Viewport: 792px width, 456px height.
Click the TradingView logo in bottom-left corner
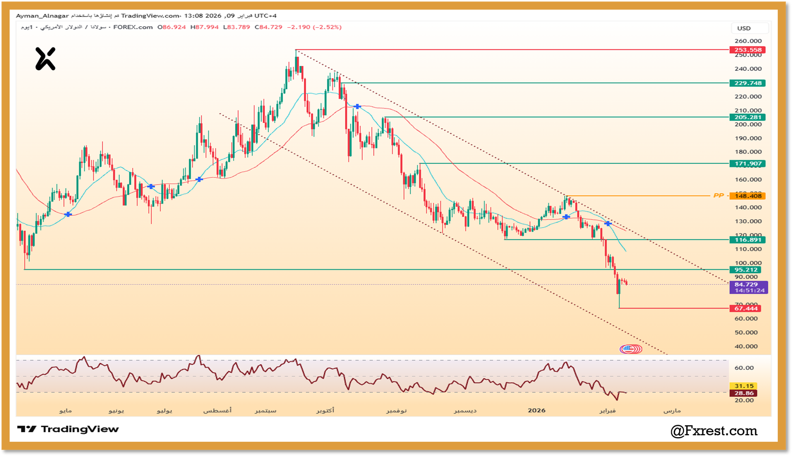tap(69, 429)
